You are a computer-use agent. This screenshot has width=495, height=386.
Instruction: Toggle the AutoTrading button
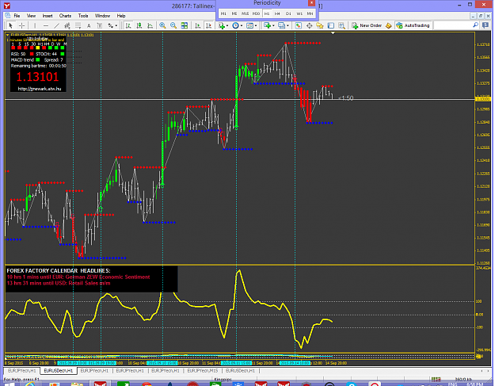coord(413,25)
